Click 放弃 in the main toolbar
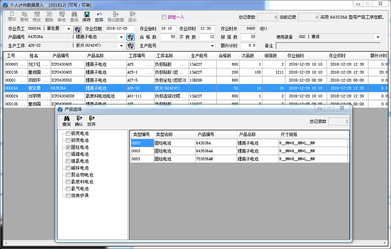This screenshot has width=391, height=249. (x=99, y=17)
